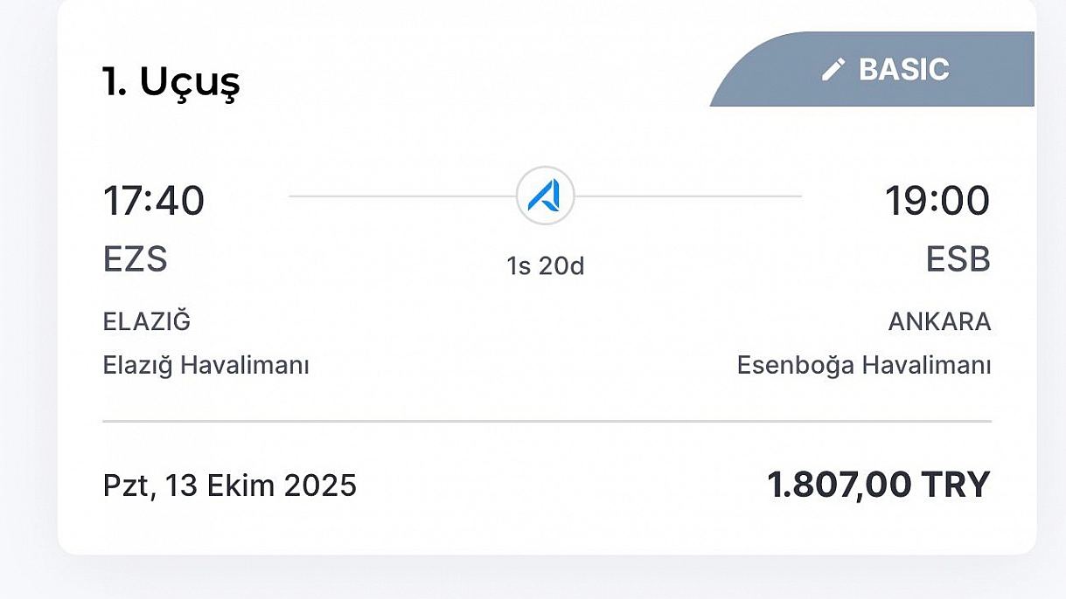Click the "1. Uçuş" flight heading
The image size is (1066, 599).
pyautogui.click(x=171, y=81)
